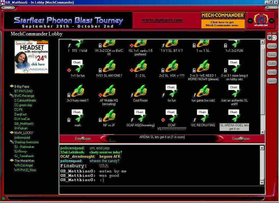Click the Home sidebar button
This screenshot has height=203, width=279.
(272, 46)
